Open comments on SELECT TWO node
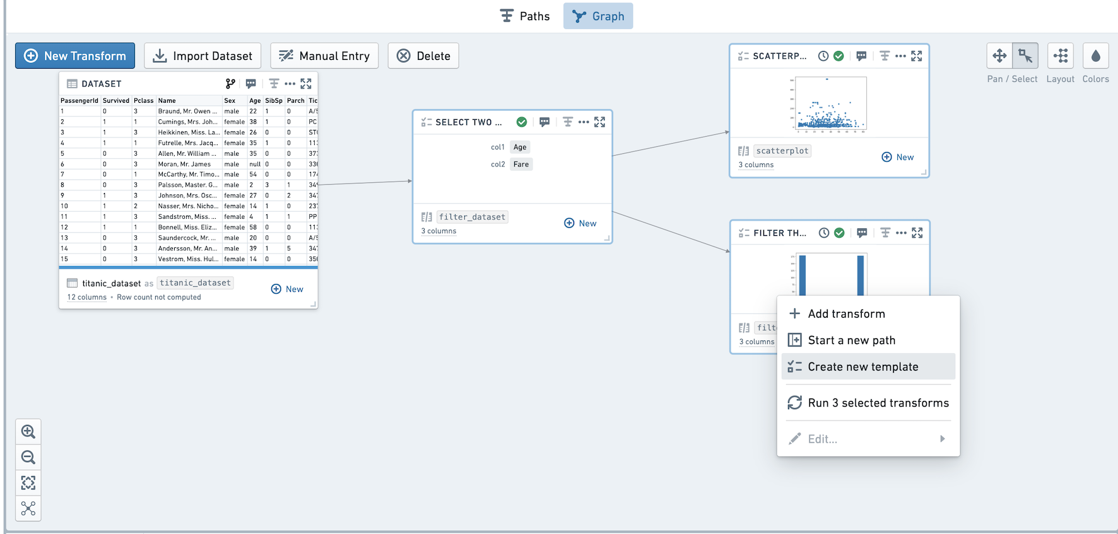 (x=544, y=122)
